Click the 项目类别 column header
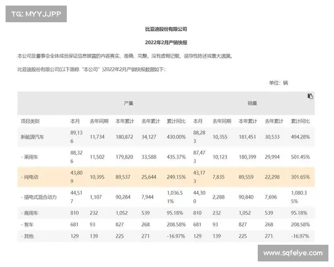The image size is (334, 267). point(30,121)
